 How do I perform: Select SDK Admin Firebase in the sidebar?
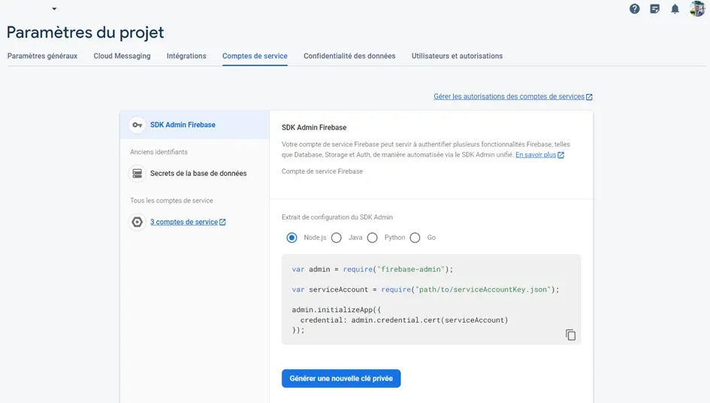click(x=195, y=125)
